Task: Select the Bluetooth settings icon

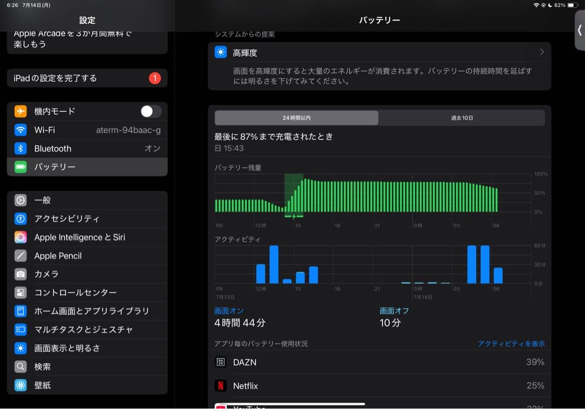Action: [x=21, y=148]
